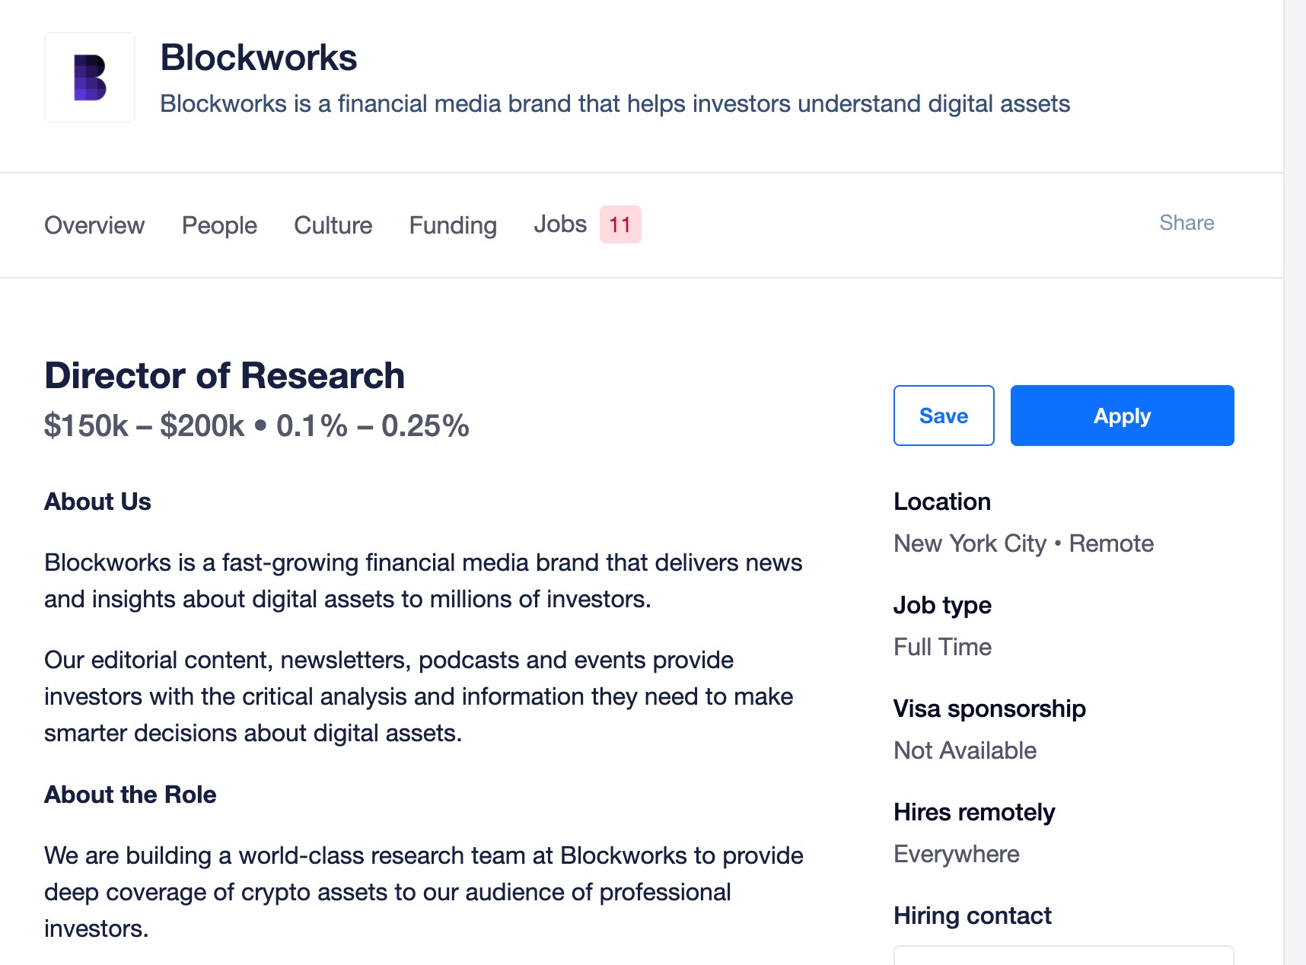Click the Remote location label
1306x965 pixels.
pos(1111,543)
